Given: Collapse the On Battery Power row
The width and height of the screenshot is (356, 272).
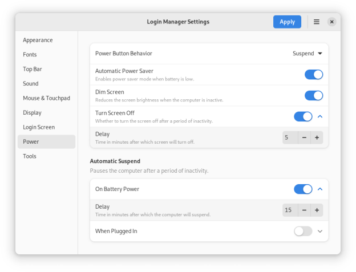Looking at the screenshot, I should pos(320,189).
